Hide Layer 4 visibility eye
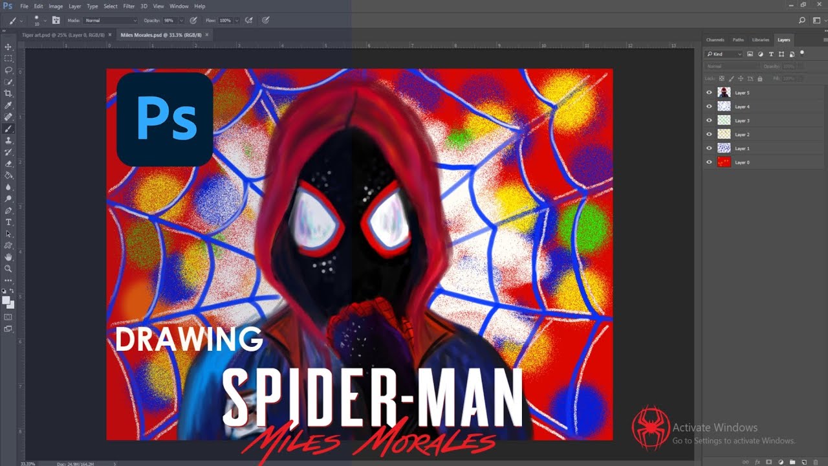The width and height of the screenshot is (828, 466). (709, 107)
